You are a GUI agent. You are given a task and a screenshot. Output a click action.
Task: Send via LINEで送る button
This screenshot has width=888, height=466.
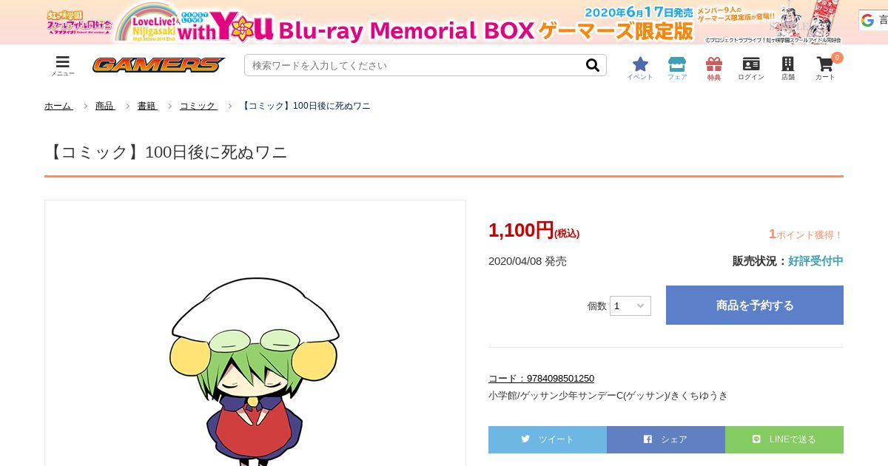click(784, 439)
